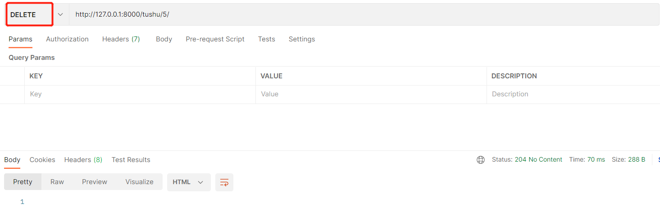Select the Params tab
Screen dimensions: 660x208
pos(20,39)
